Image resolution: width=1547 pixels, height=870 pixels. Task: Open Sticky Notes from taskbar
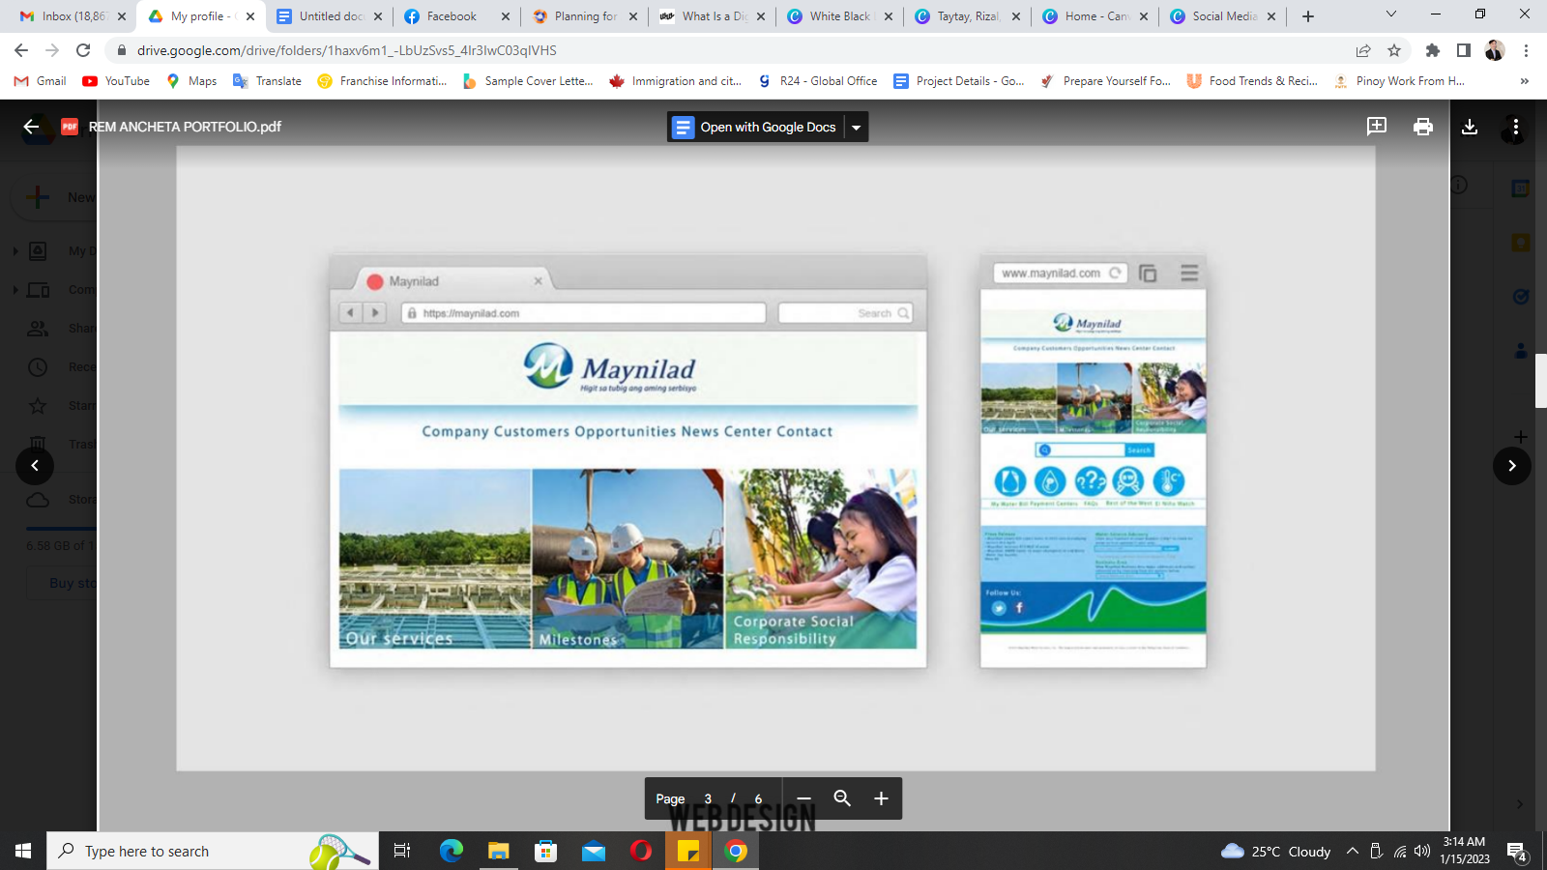(688, 851)
